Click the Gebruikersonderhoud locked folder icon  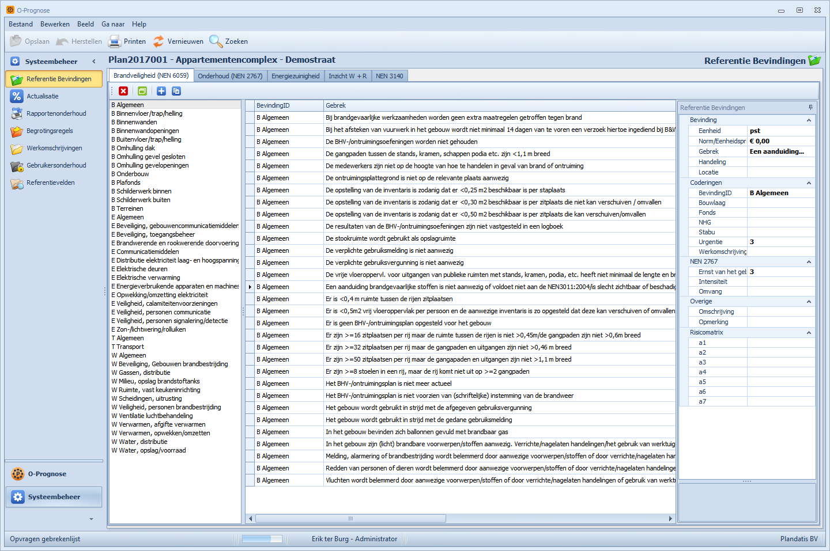click(x=17, y=166)
